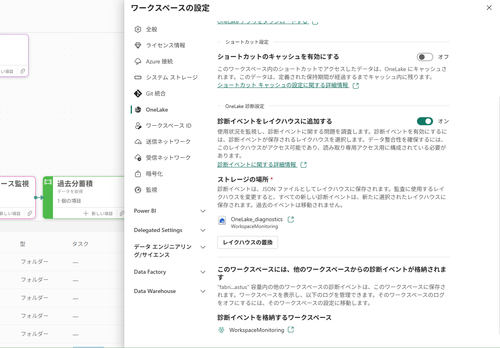The width and height of the screenshot is (500, 348).
Task: Click the green task icon on 過去分蓄積 card
Action: [x=48, y=182]
